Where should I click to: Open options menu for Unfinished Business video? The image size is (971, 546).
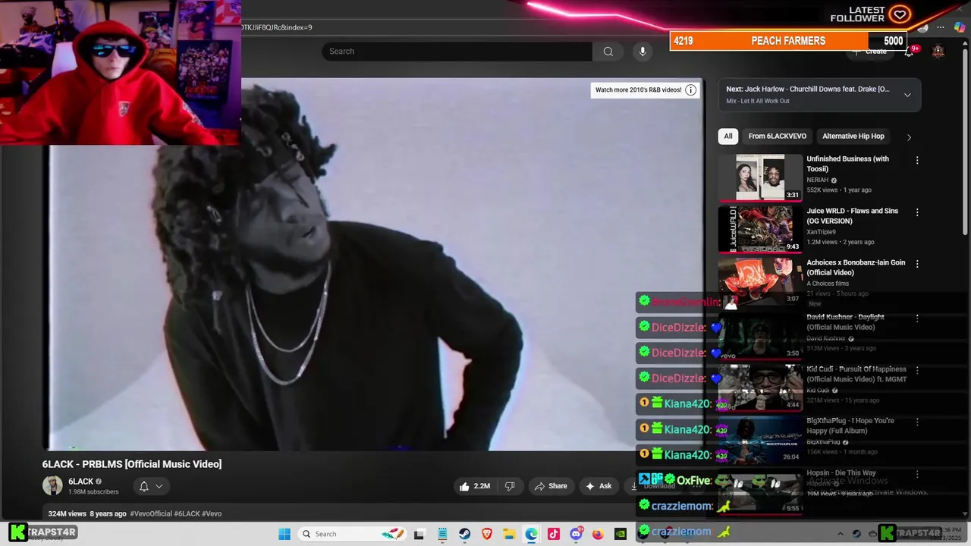tap(917, 160)
